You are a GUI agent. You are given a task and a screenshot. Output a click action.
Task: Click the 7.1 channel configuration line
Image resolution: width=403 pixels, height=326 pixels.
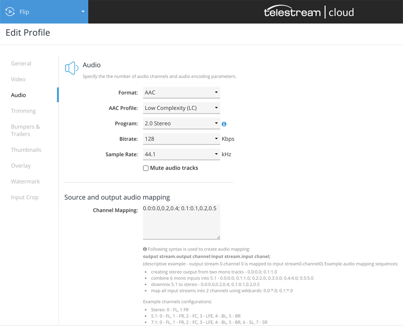coord(209,322)
